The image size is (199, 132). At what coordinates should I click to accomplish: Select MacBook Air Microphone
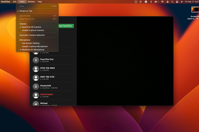point(37,50)
